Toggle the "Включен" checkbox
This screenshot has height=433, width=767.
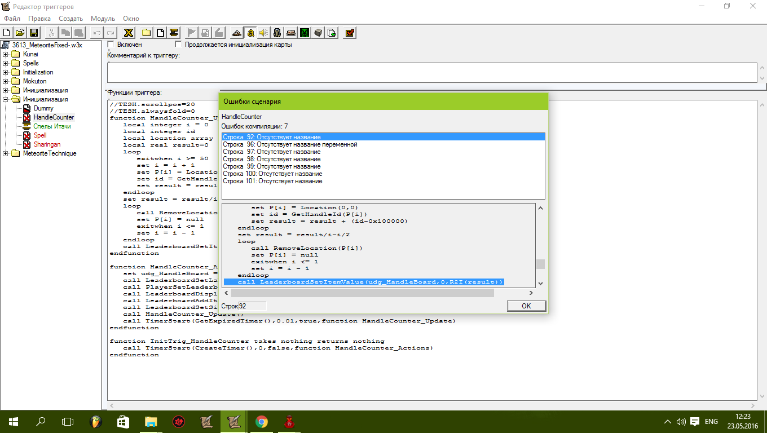111,45
